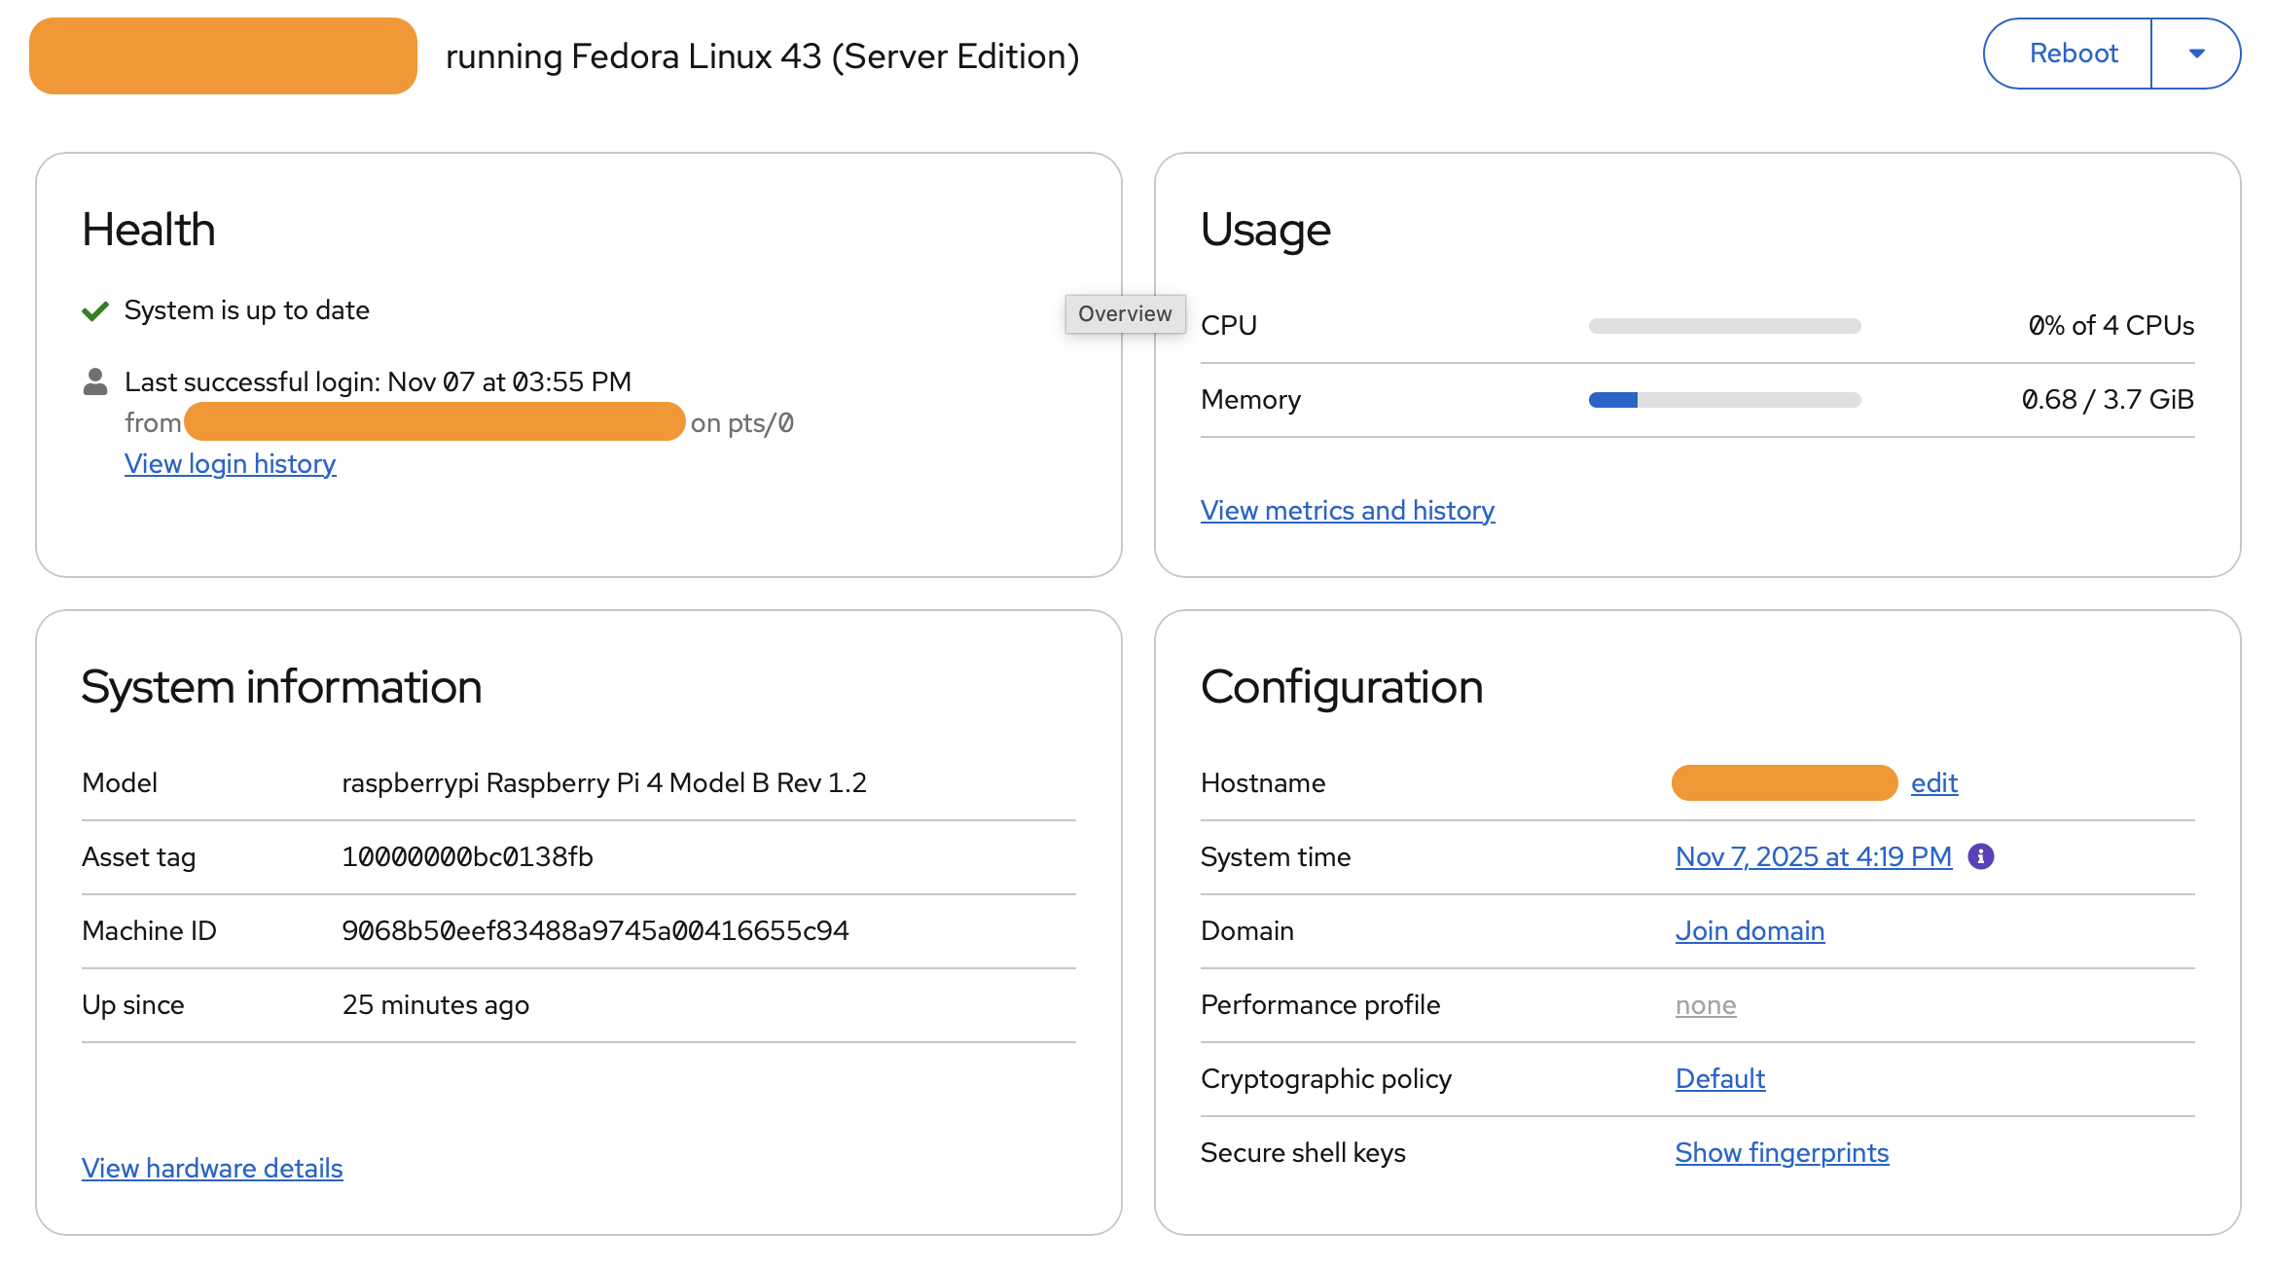
Task: Click the Overview tooltip label
Action: click(1125, 314)
